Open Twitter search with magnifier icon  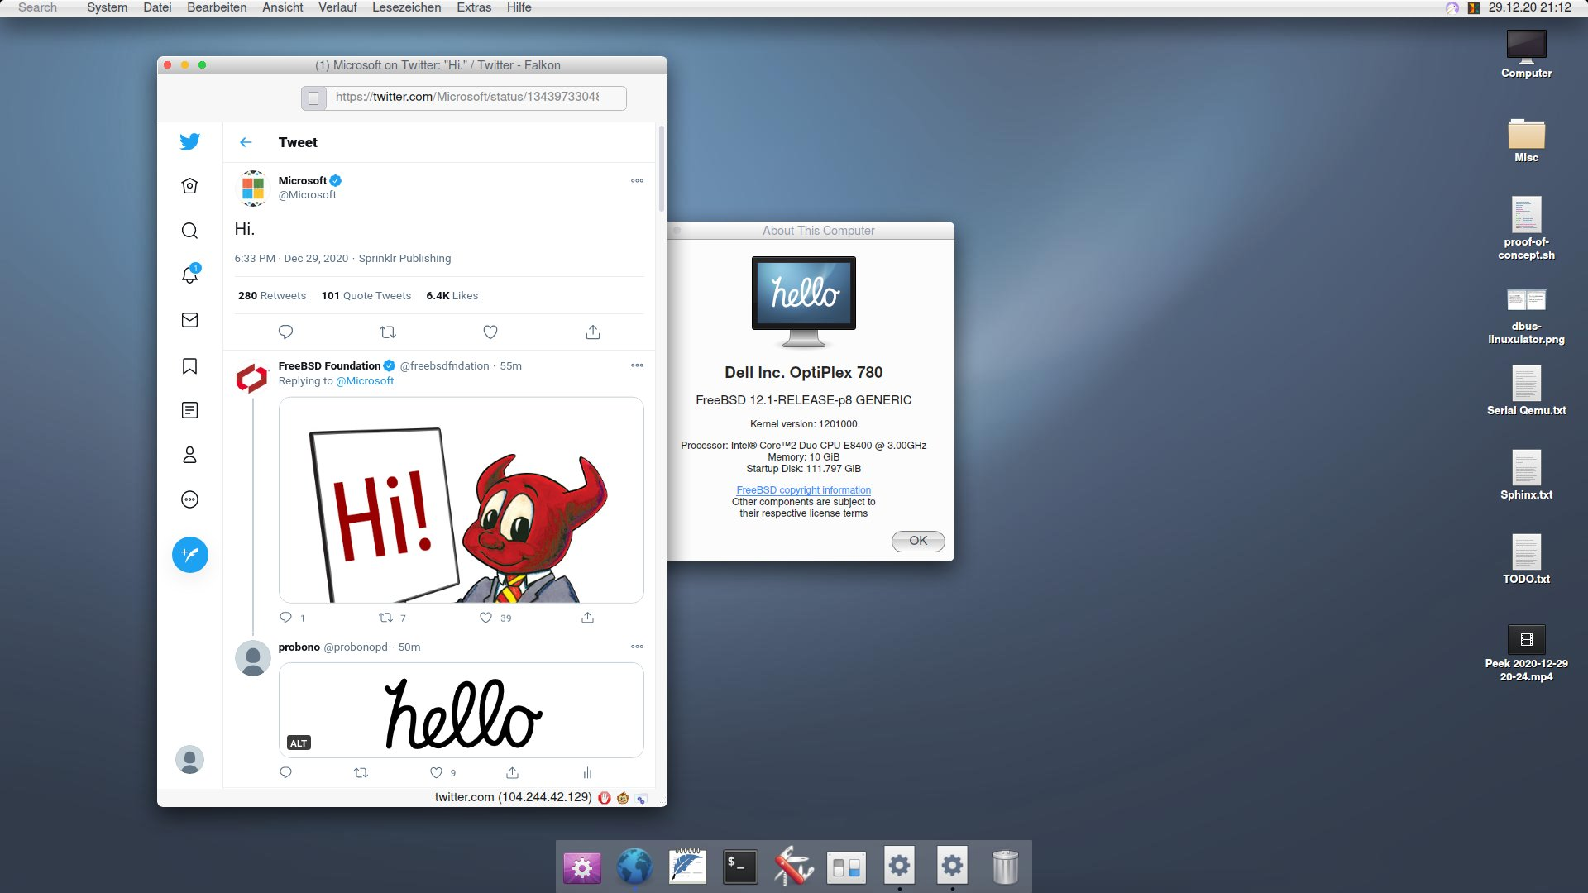coord(189,231)
